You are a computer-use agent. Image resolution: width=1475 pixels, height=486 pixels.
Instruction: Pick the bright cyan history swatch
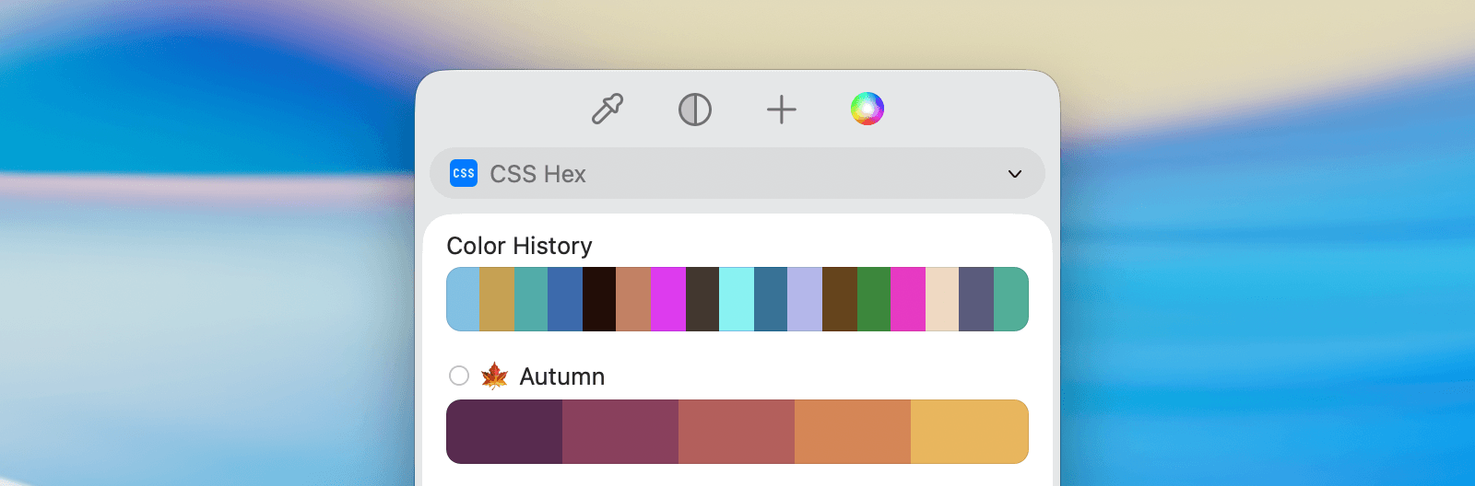(737, 299)
